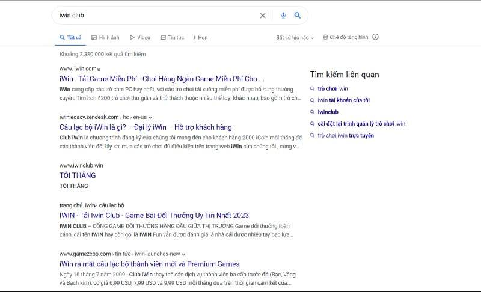Viewport: 481px width, 292px height.
Task: Open 'IWIN - Tải Iwin Club - Game Bài' result
Action: tap(154, 216)
